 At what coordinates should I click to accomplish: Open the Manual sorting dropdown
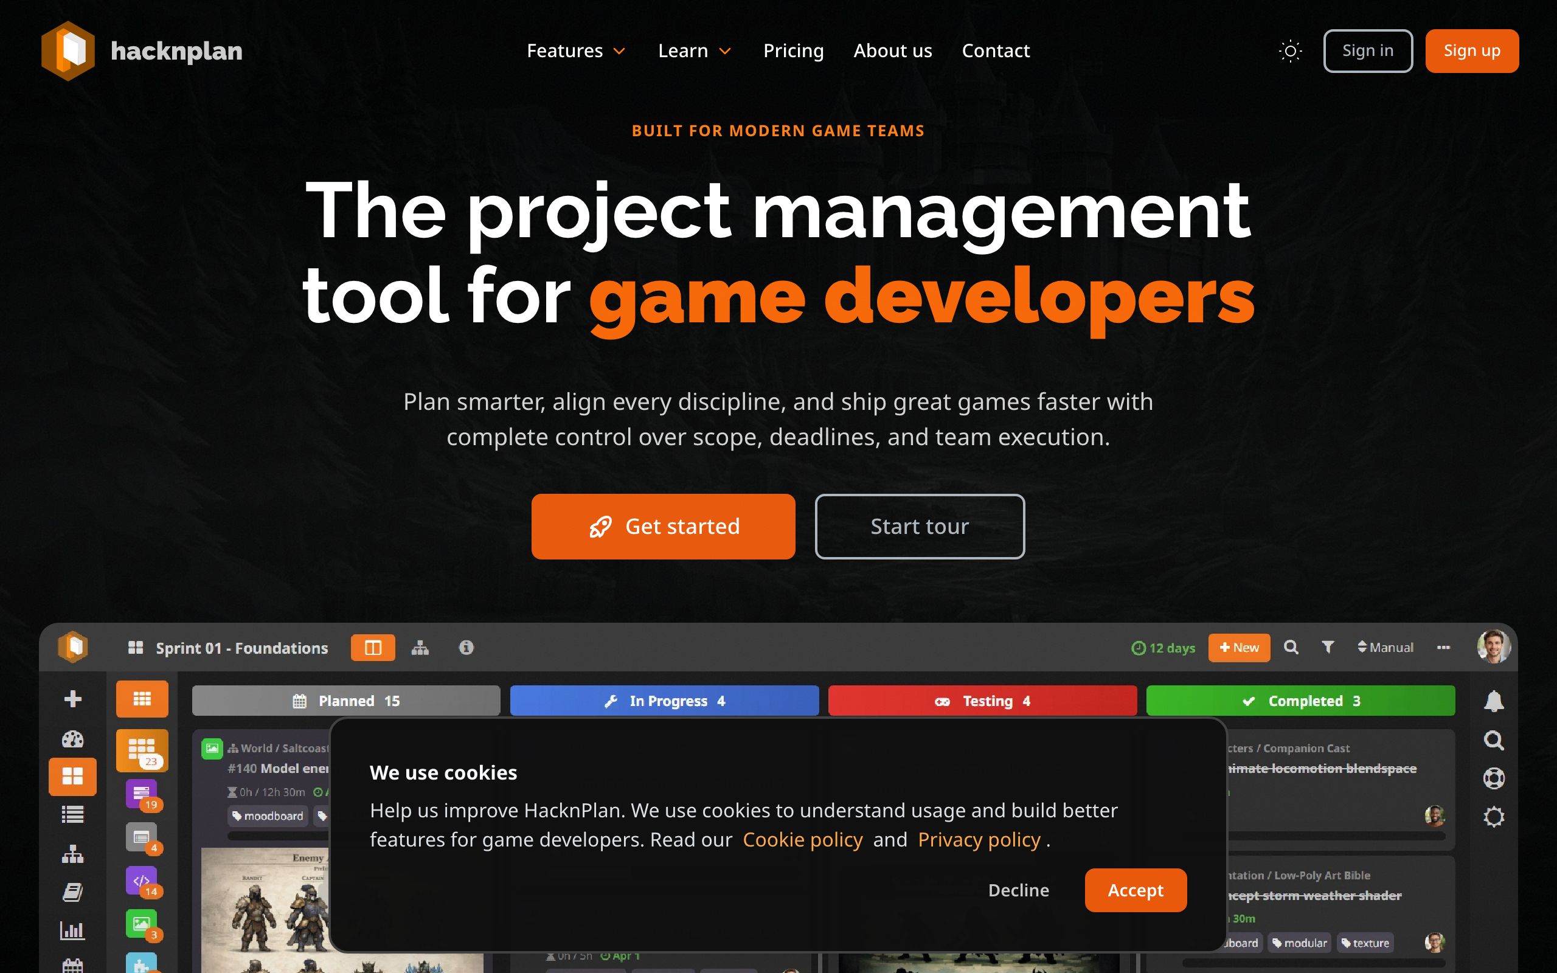pos(1385,648)
